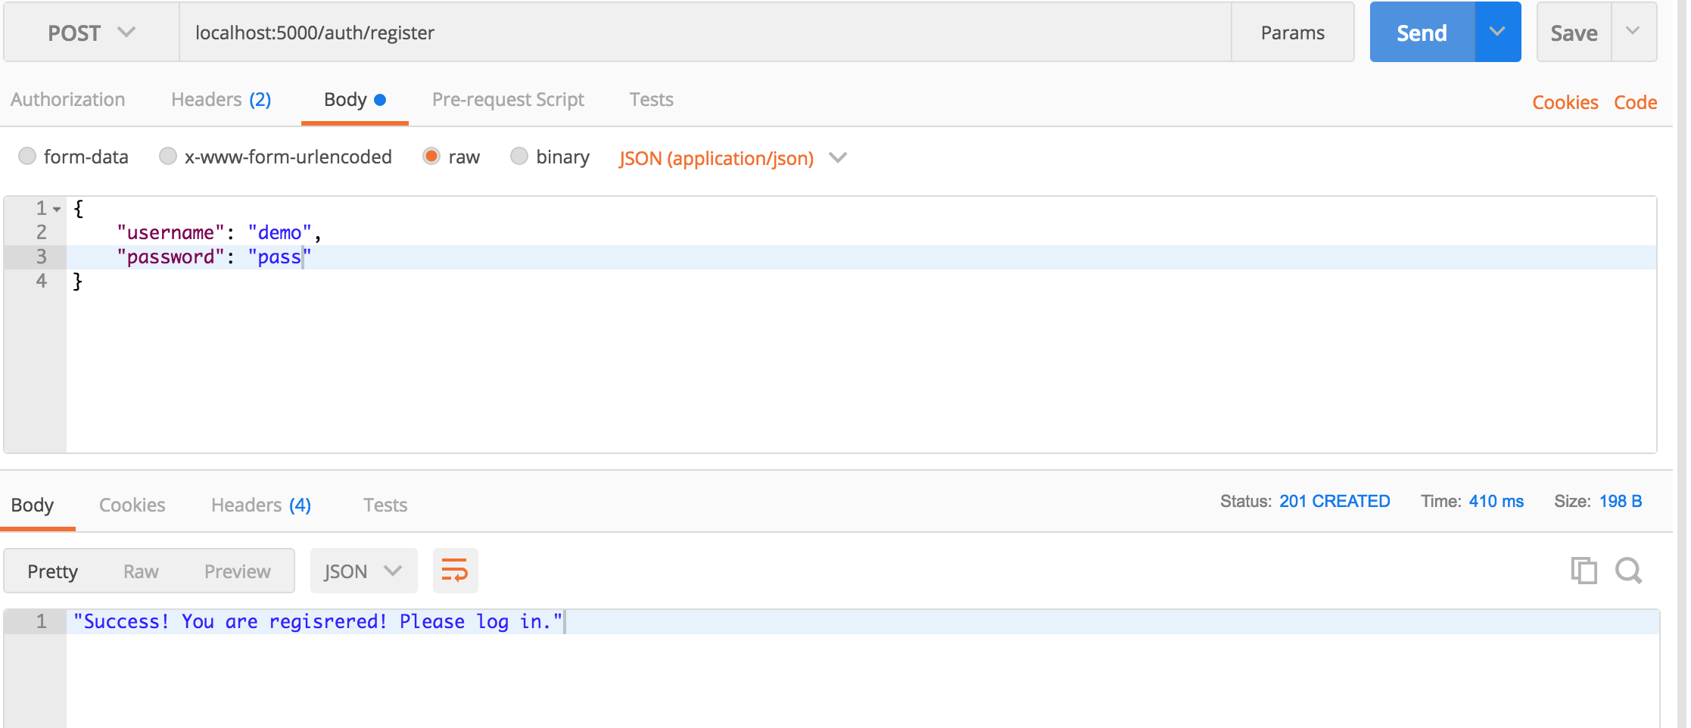Viewport: 1691px width, 728px height.
Task: Collapse JSON object at line 1 fold arrow
Action: (57, 209)
